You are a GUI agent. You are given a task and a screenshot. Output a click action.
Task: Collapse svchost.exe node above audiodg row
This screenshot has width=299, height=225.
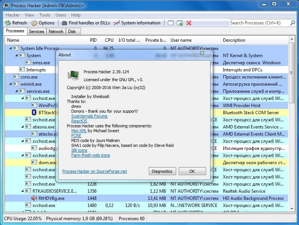pyautogui.click(x=22, y=141)
